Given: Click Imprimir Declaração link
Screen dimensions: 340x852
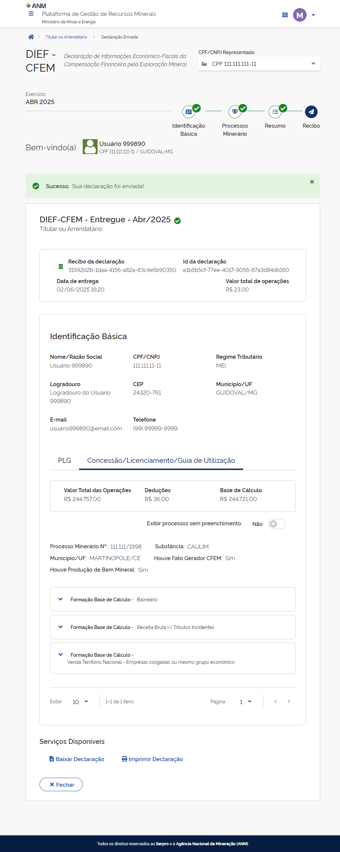Looking at the screenshot, I should (x=153, y=759).
